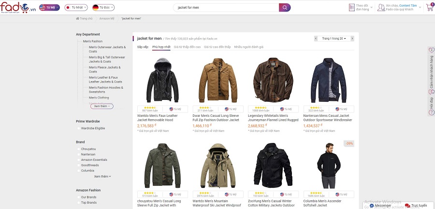435x209 pixels.
Task: Select the Từ Đức Germany store
Action: tap(103, 8)
